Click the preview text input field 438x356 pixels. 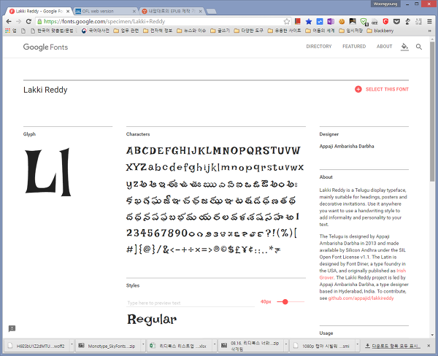pyautogui.click(x=190, y=303)
